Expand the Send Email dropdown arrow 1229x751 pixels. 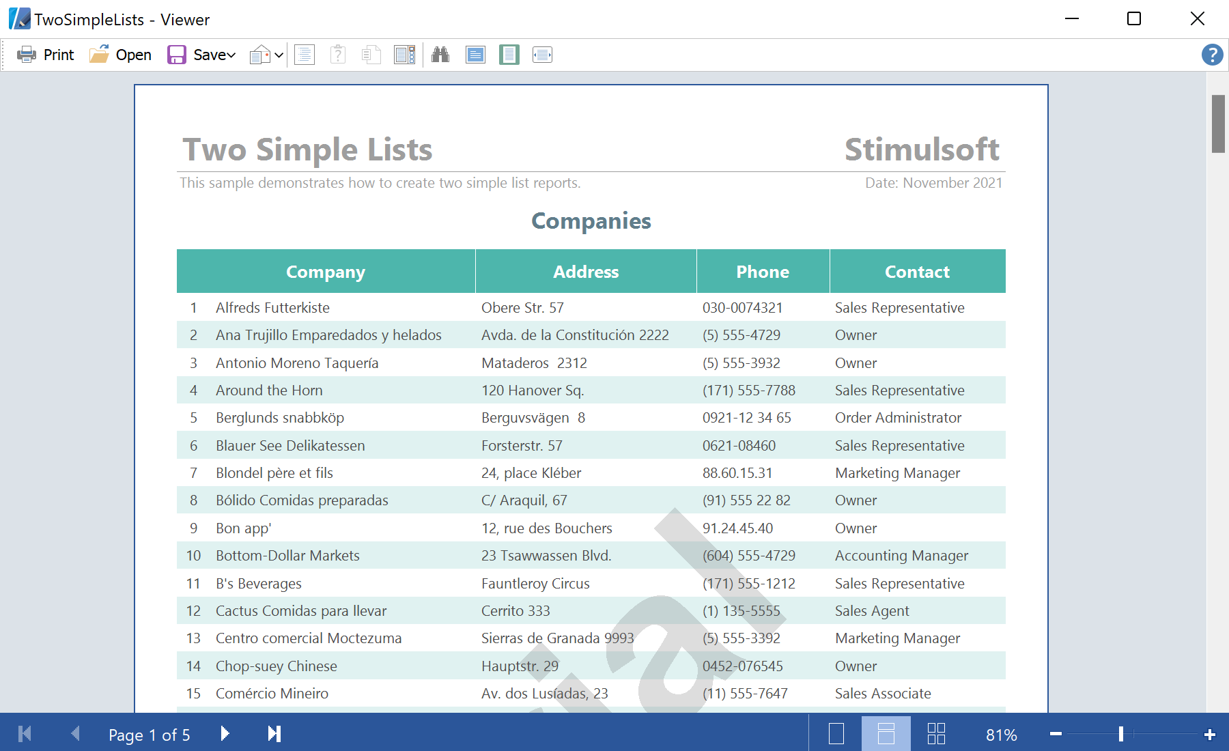point(279,55)
